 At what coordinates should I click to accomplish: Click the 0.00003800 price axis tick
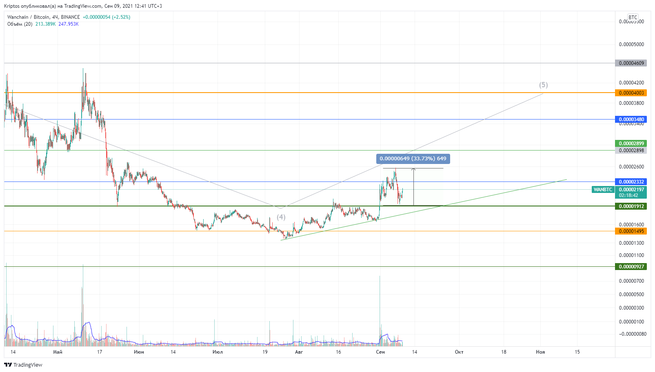pos(631,103)
